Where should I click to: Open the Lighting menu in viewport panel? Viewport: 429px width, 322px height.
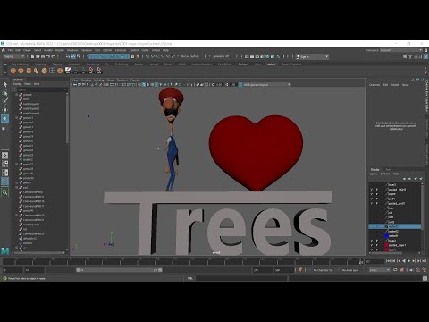click(x=99, y=80)
